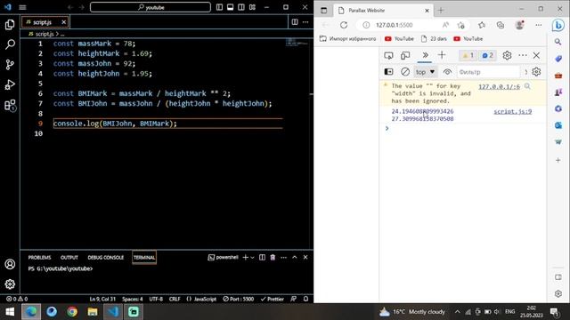Screen dimensions: 570x320
Task: Open the terminal panel ellipsis menu
Action: [283, 257]
